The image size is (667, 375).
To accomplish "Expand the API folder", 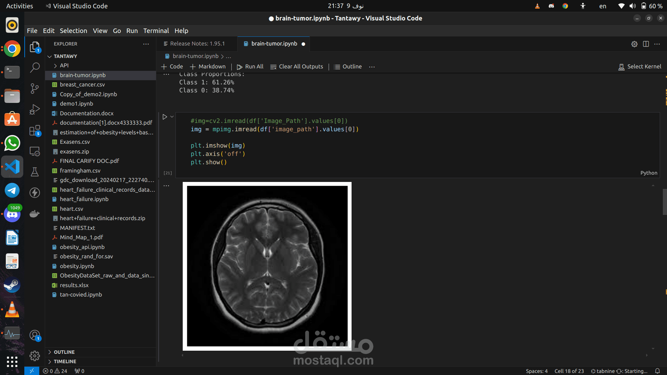I will click(x=64, y=66).
